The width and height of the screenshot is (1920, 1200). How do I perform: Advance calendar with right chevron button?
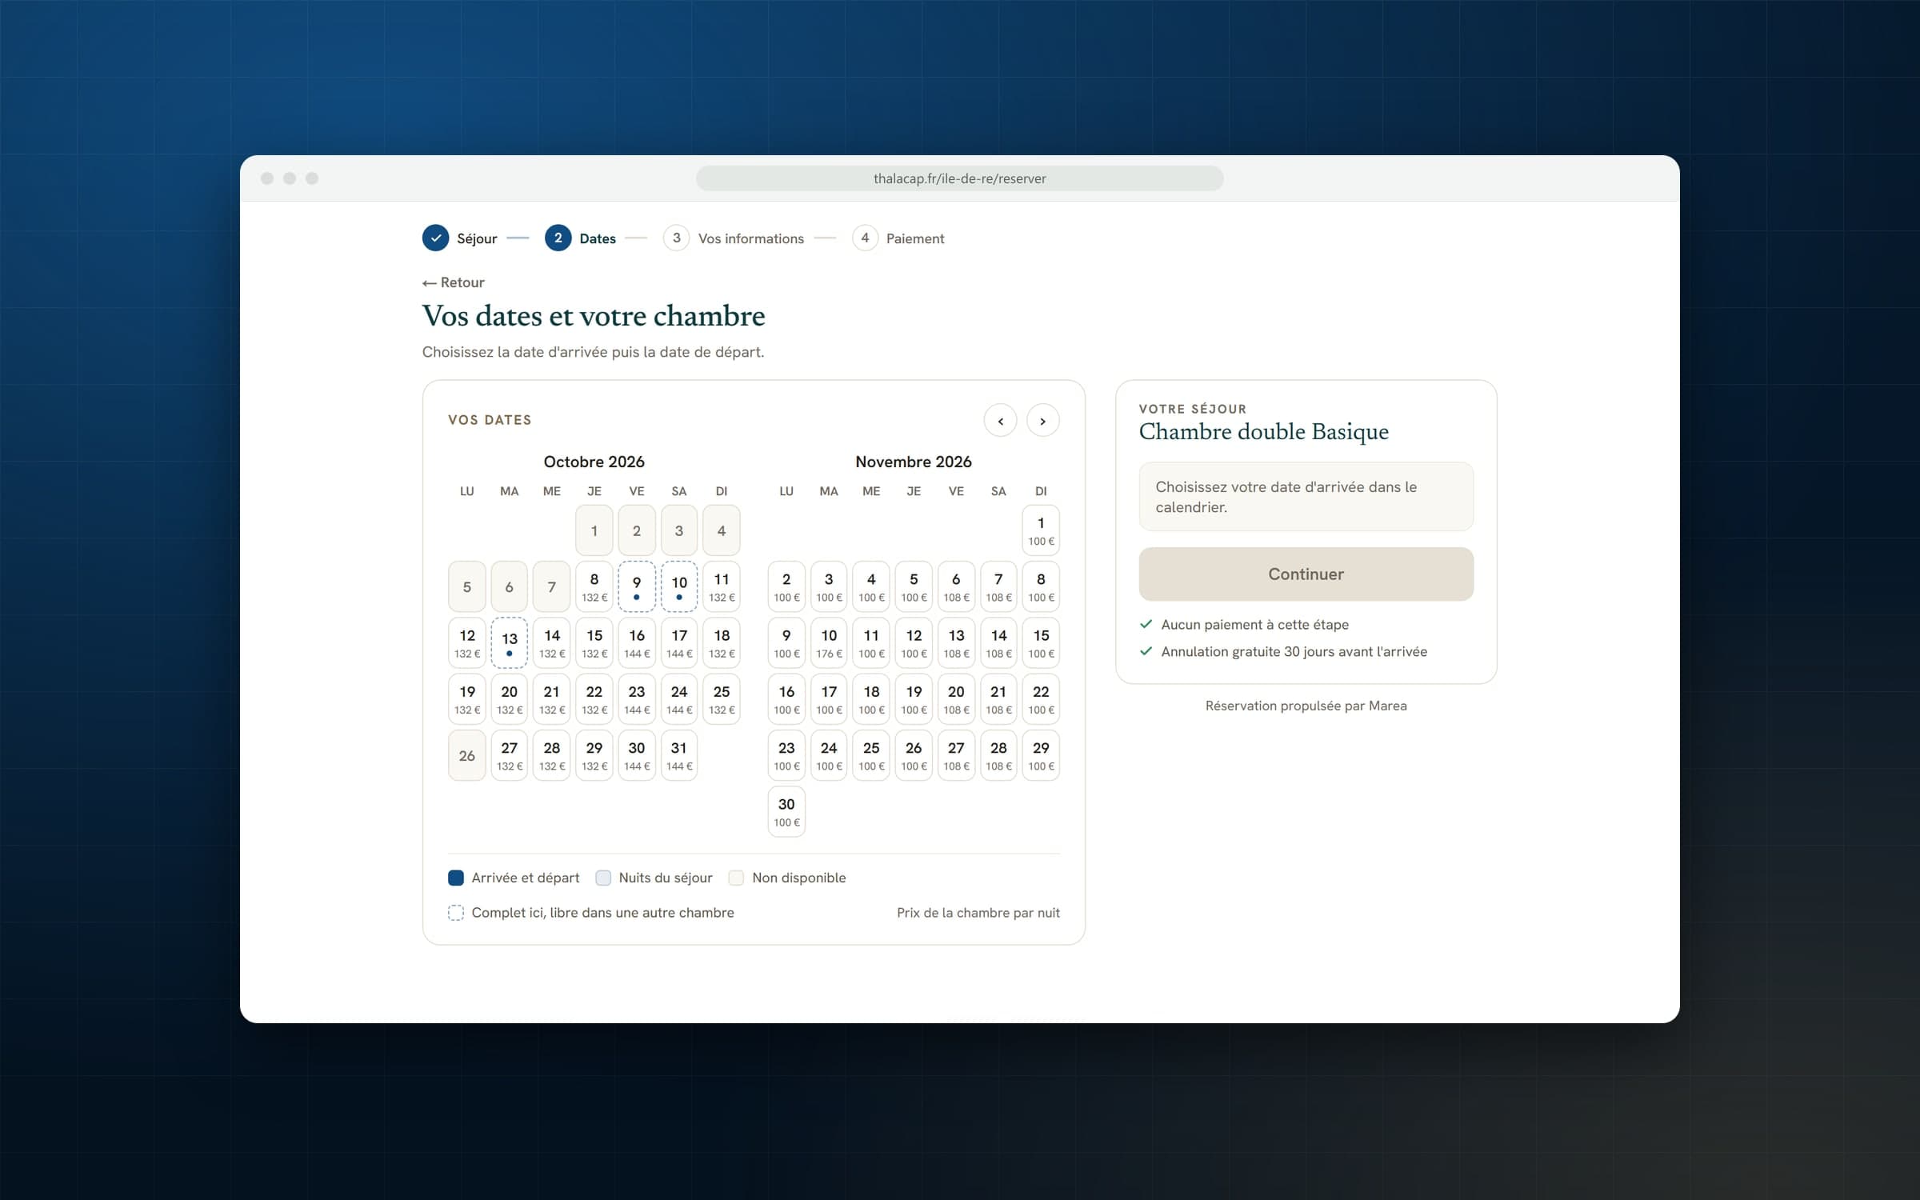point(1042,421)
